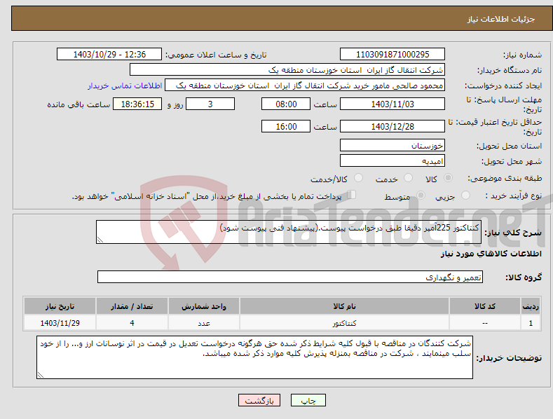
Task: Open اطلاعات تماس خریدار link
Action: point(125,85)
